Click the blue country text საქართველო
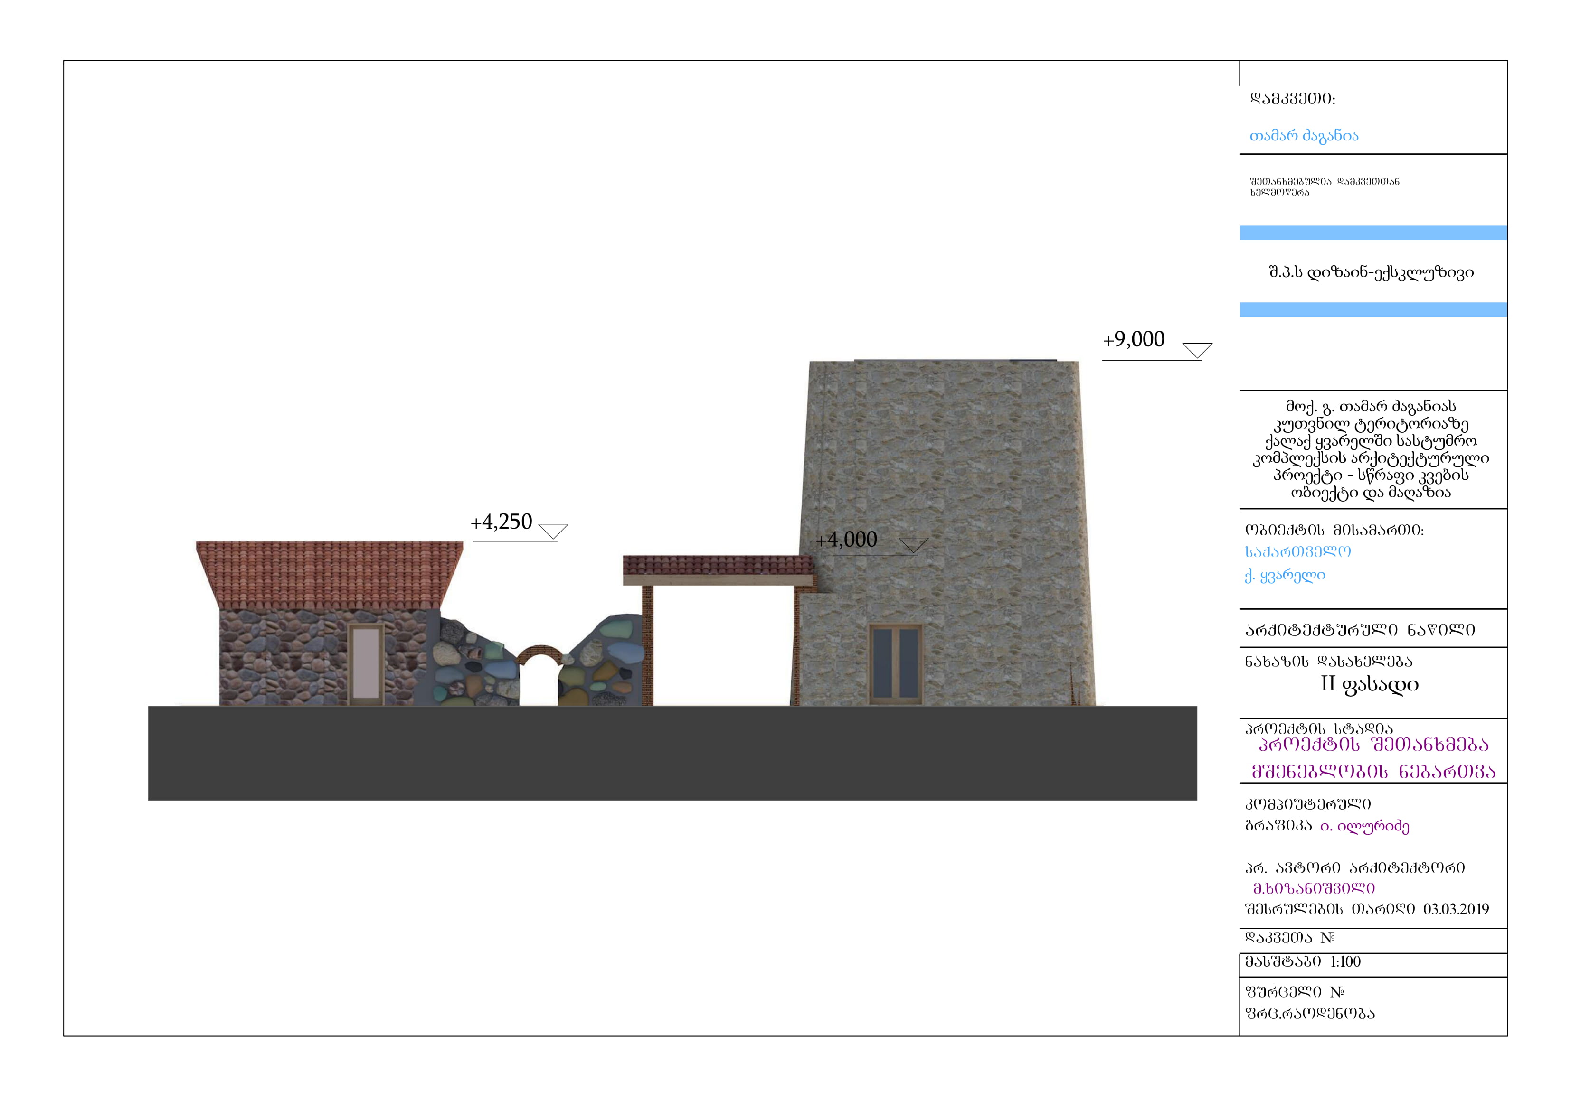The image size is (1571, 1110). coord(1297,551)
